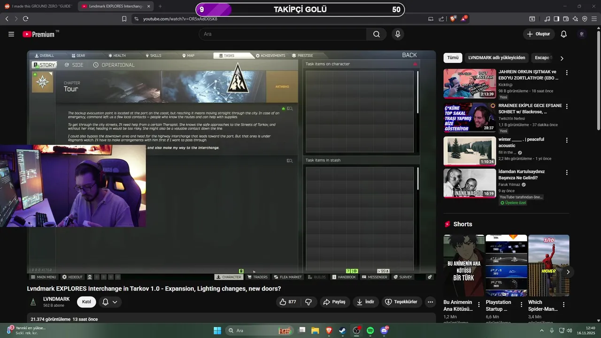Click the share page icon in the address bar
The height and width of the screenshot is (338, 601).
(x=441, y=19)
